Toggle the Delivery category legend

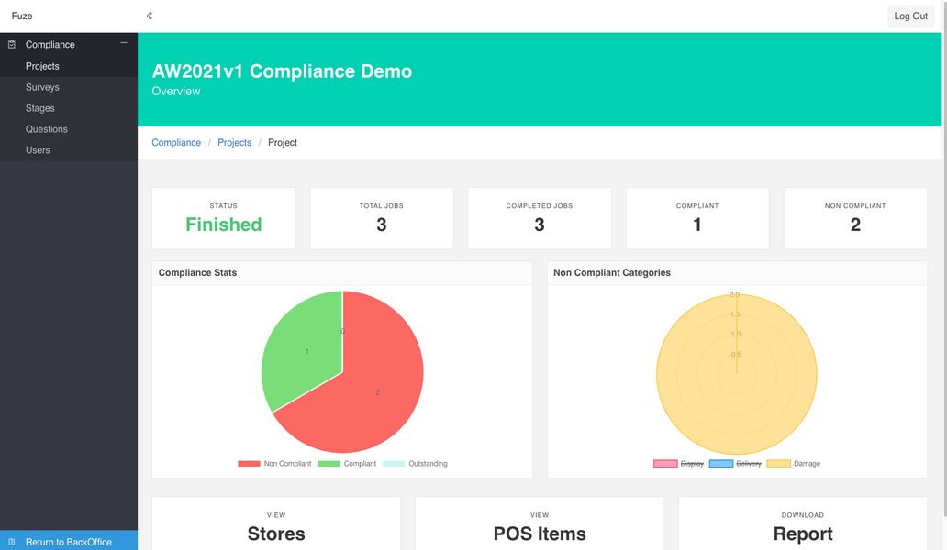click(735, 464)
